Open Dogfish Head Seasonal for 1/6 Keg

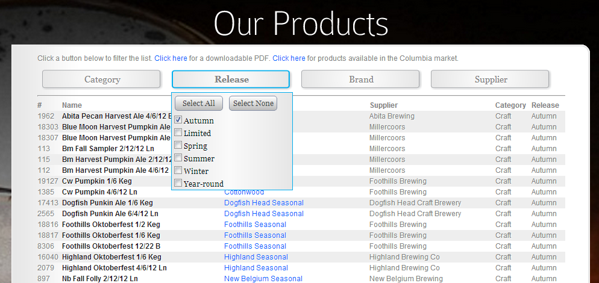tap(264, 203)
